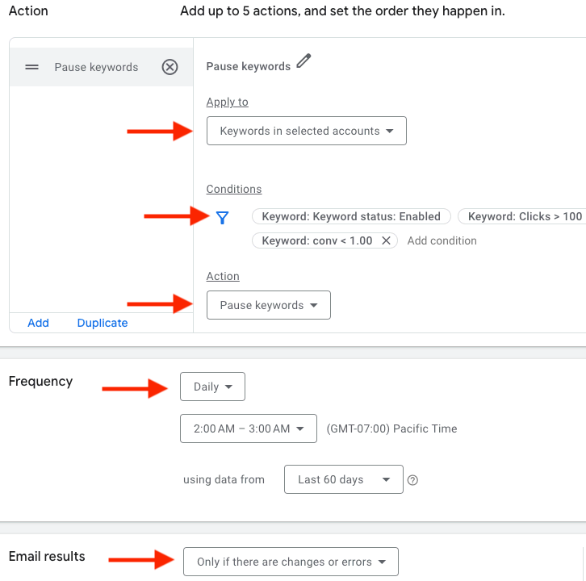Image resolution: width=586 pixels, height=581 pixels.
Task: Click the Duplicate action link
Action: pyautogui.click(x=103, y=323)
